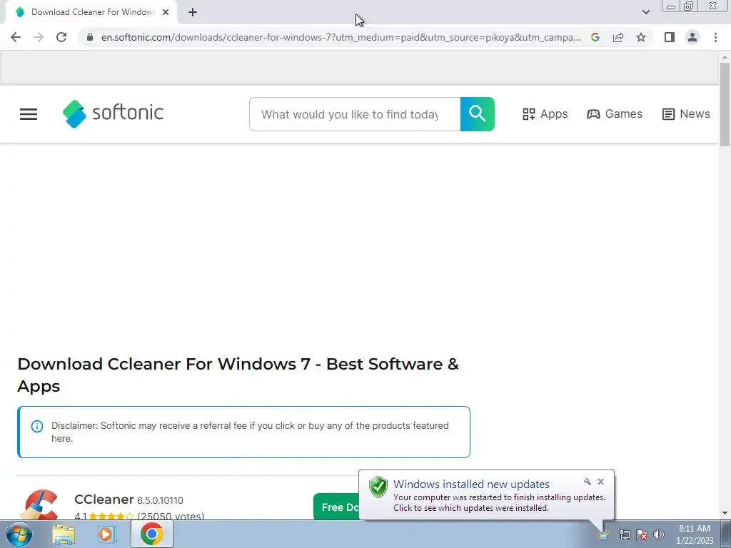
Task: Open the Google icon in address bar
Action: pyautogui.click(x=595, y=37)
